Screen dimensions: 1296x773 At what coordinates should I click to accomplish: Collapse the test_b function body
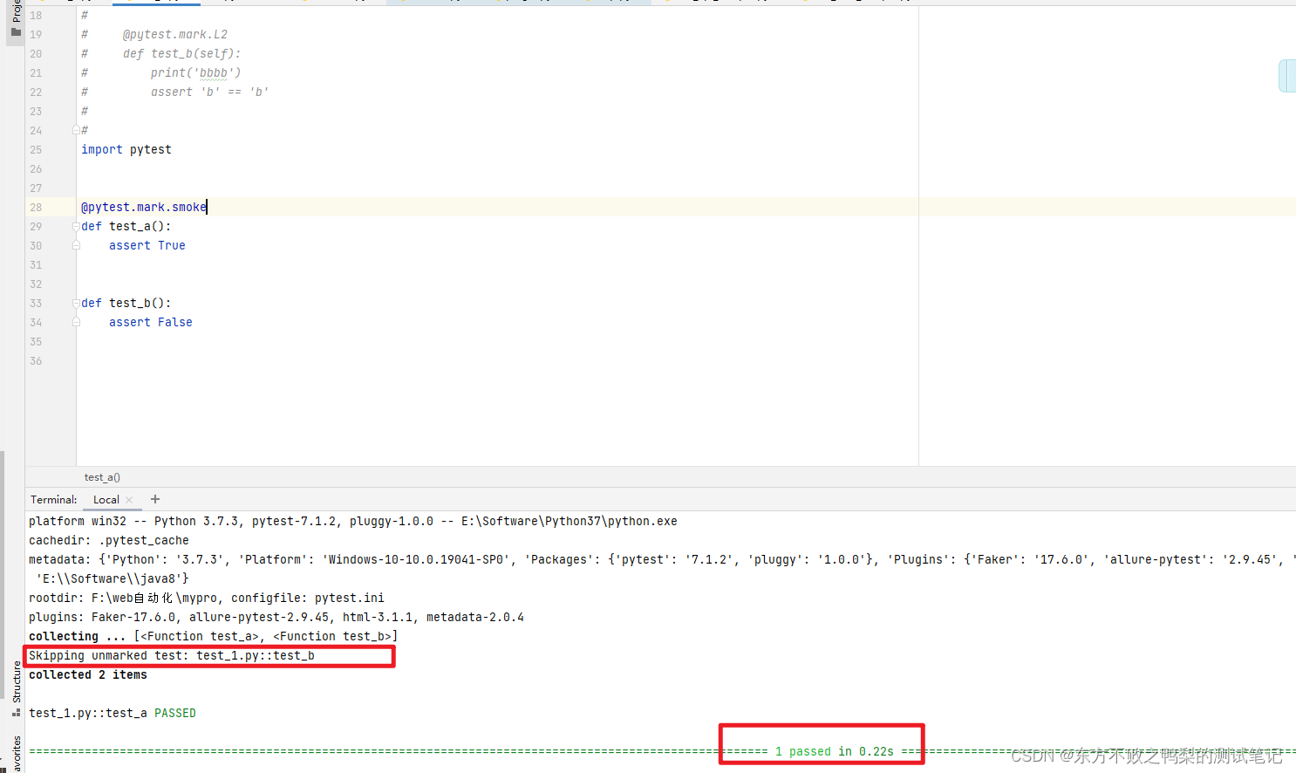click(75, 303)
